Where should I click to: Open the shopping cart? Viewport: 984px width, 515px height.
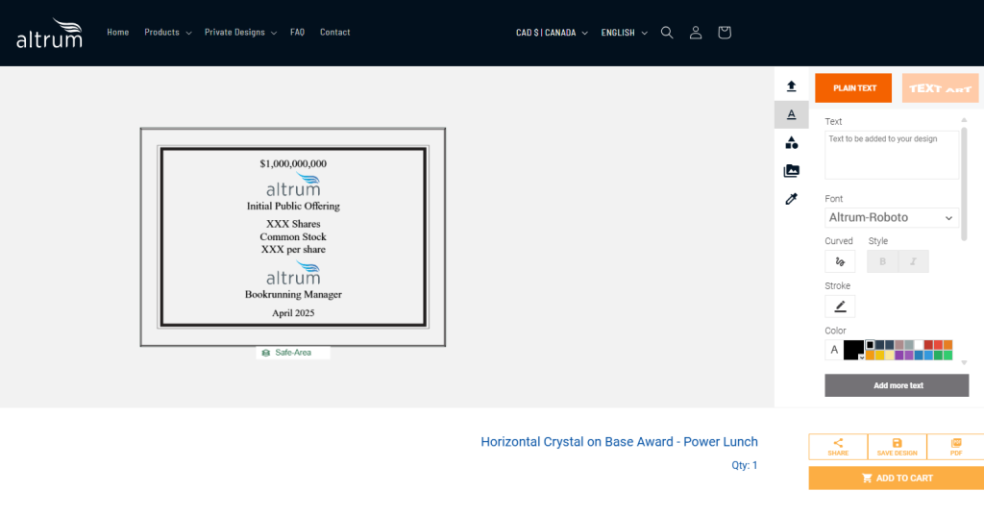point(725,33)
